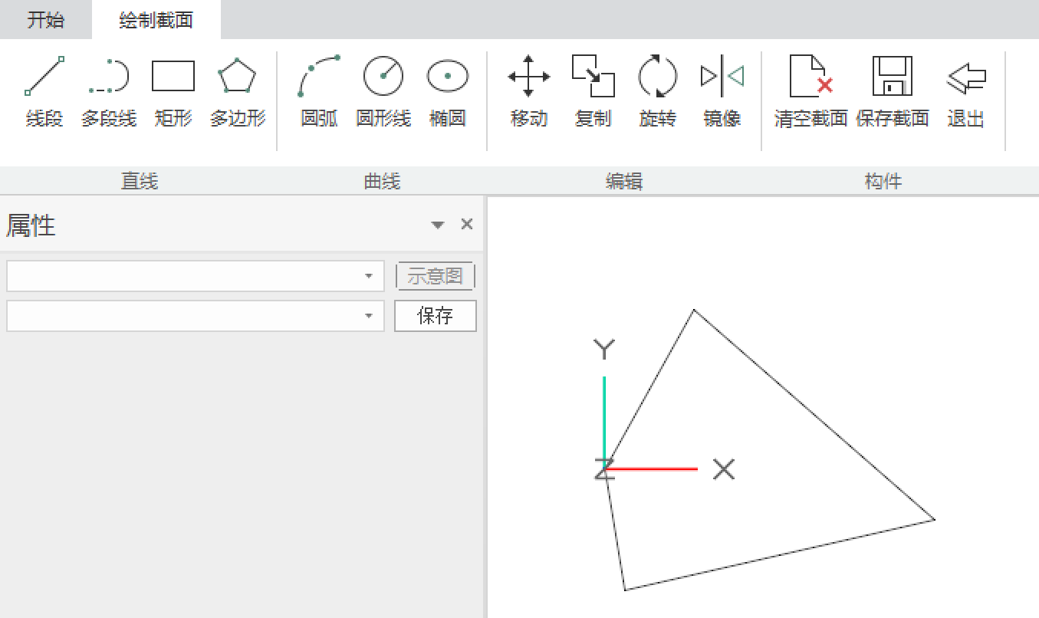Viewport: 1039px width, 618px height.
Task: Click the 复制 copy tool
Action: click(593, 90)
